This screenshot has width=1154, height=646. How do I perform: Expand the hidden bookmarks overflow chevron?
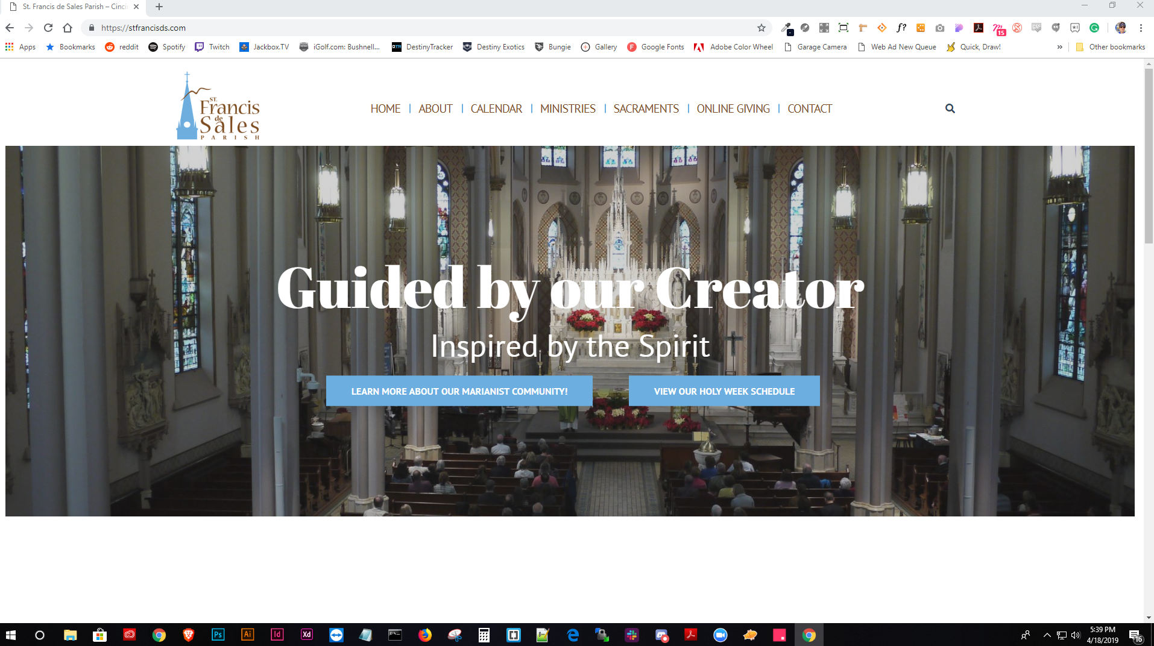[1059, 47]
